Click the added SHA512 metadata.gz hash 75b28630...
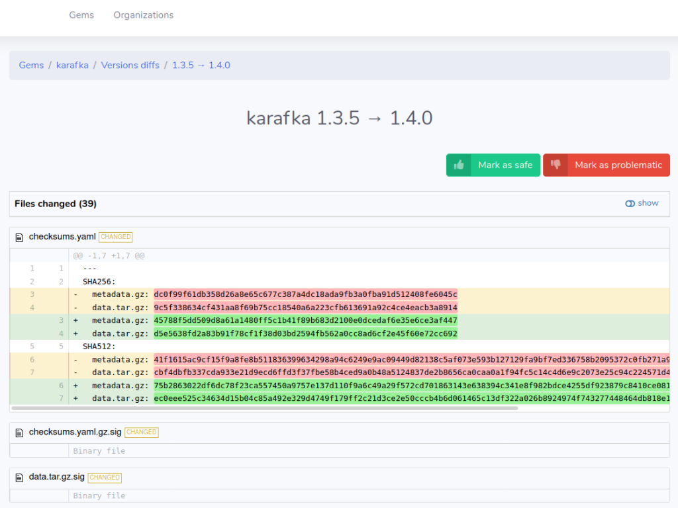 [x=412, y=386]
